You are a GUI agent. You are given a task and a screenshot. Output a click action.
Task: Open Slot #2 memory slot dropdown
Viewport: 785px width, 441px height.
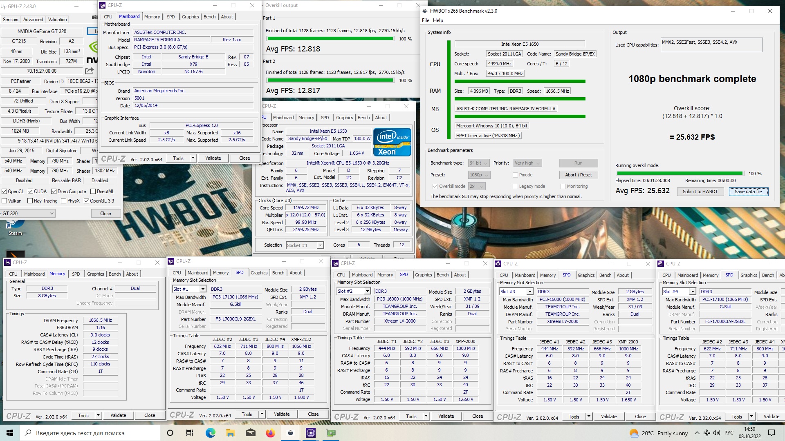coord(354,291)
